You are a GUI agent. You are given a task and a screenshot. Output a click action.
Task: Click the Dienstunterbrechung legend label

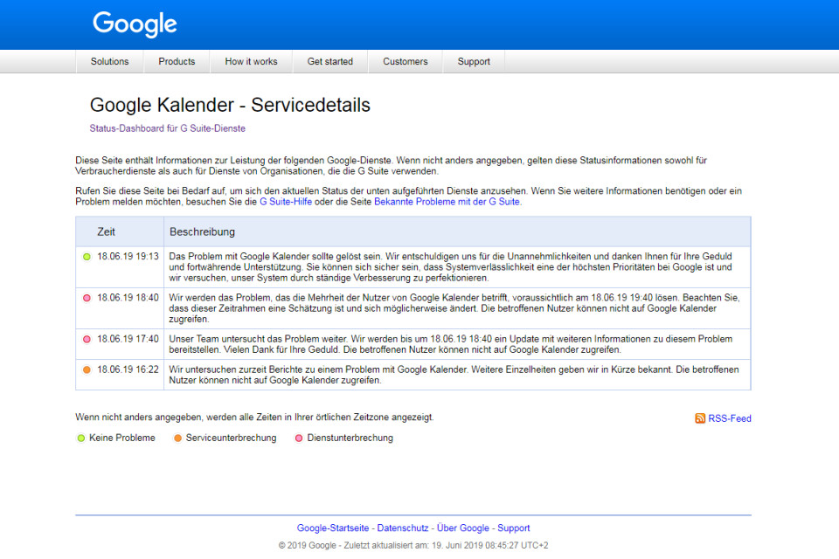(x=350, y=438)
